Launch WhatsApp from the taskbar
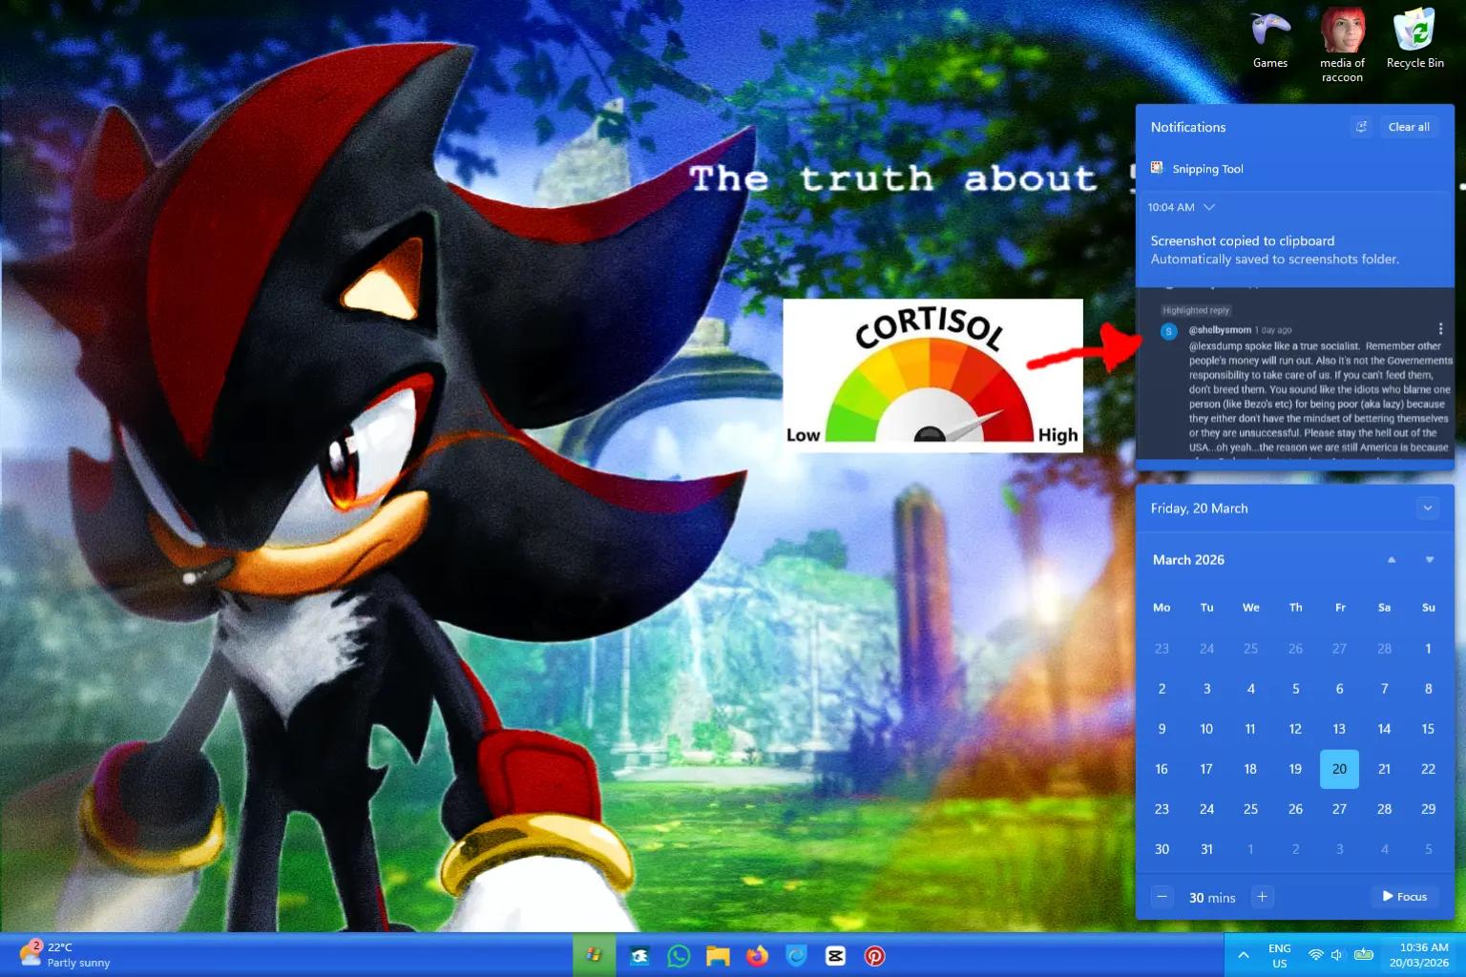This screenshot has height=977, width=1466. (679, 955)
